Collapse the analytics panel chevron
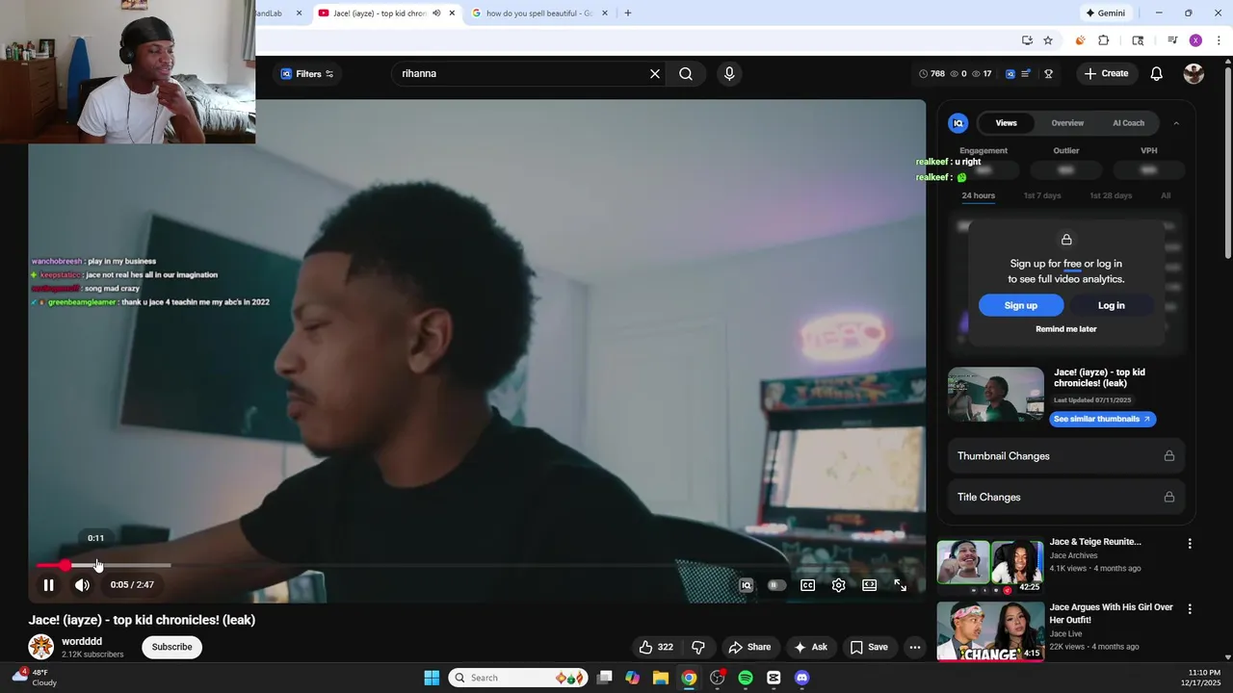The image size is (1233, 693). (x=1176, y=123)
